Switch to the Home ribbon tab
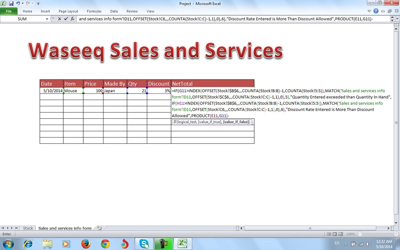 (27, 11)
